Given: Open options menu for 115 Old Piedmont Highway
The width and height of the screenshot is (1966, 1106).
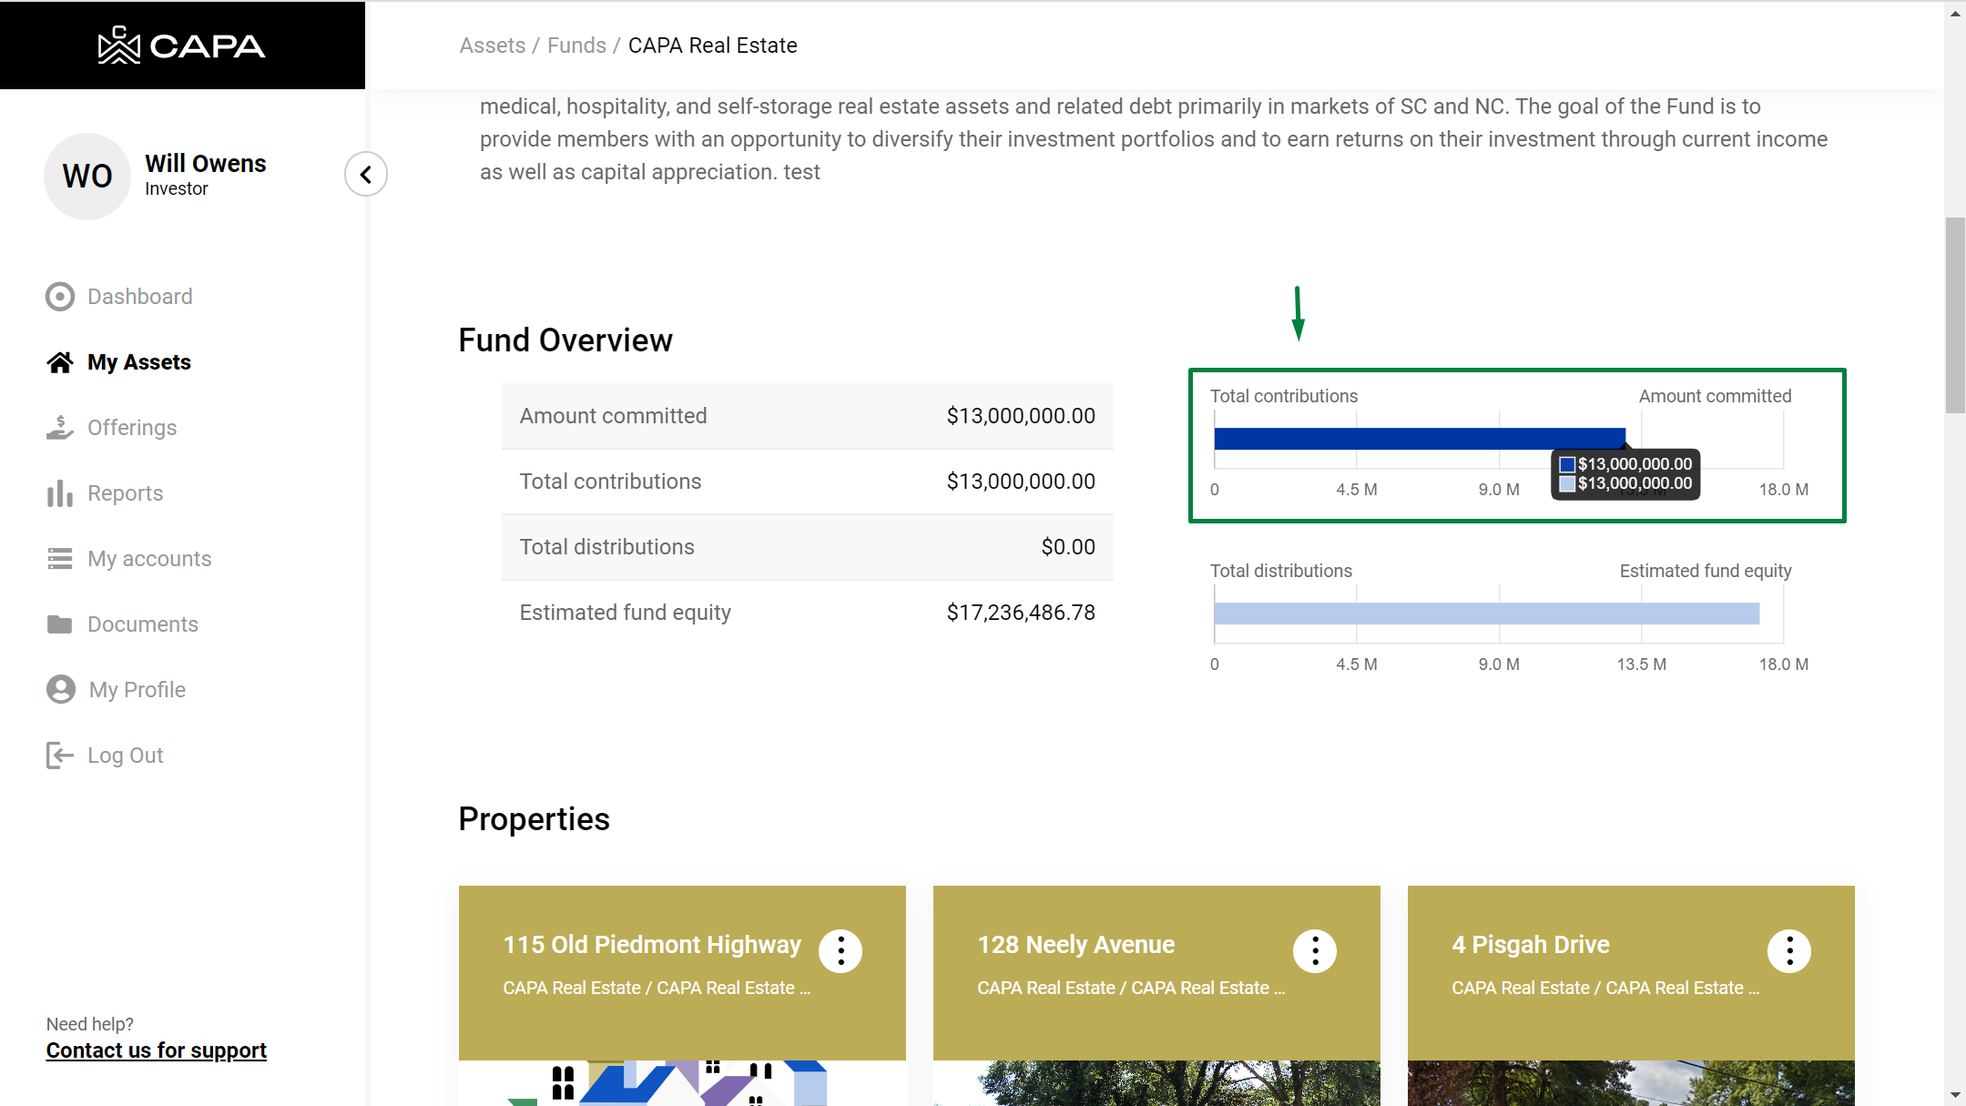Looking at the screenshot, I should (x=840, y=951).
